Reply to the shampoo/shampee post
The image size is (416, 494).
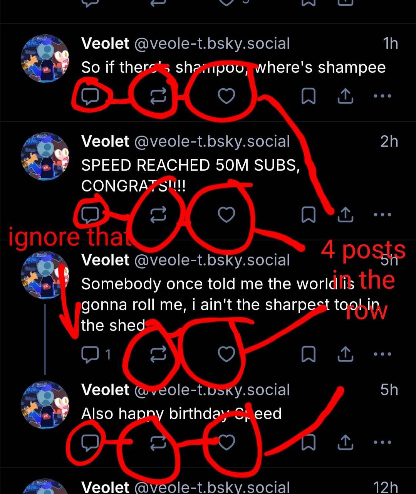pos(91,96)
